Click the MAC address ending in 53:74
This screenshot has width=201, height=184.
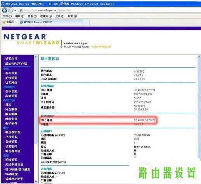point(144,90)
